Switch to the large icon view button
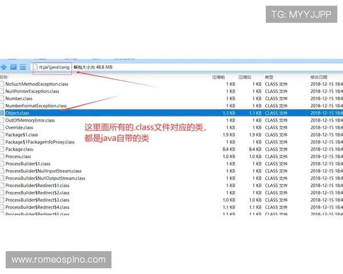 (13, 67)
